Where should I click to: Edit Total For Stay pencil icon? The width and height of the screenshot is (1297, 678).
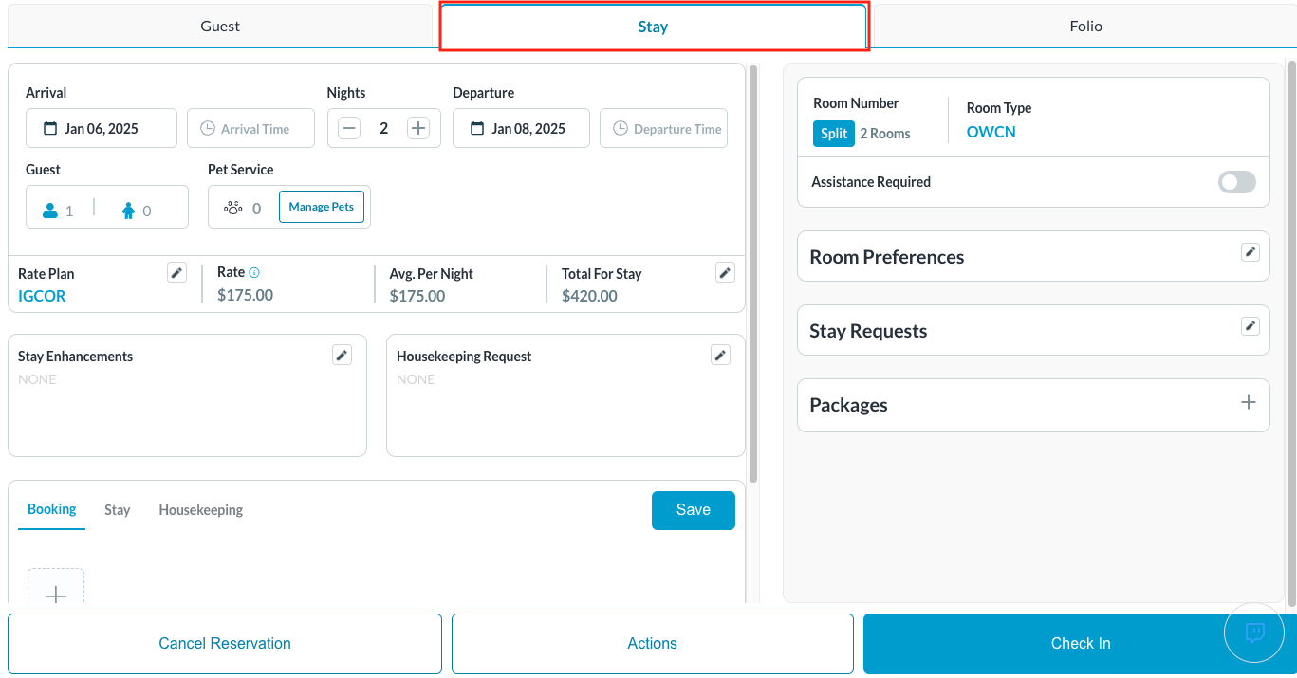pos(725,273)
